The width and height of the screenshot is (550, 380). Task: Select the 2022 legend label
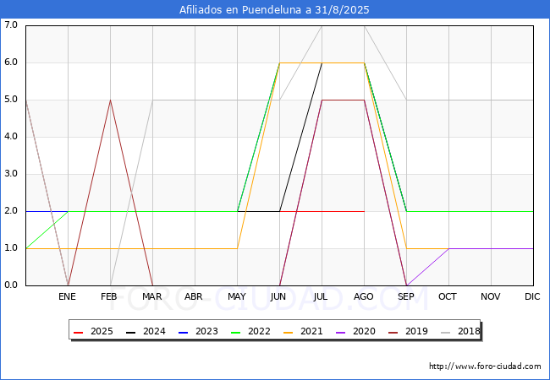point(259,331)
